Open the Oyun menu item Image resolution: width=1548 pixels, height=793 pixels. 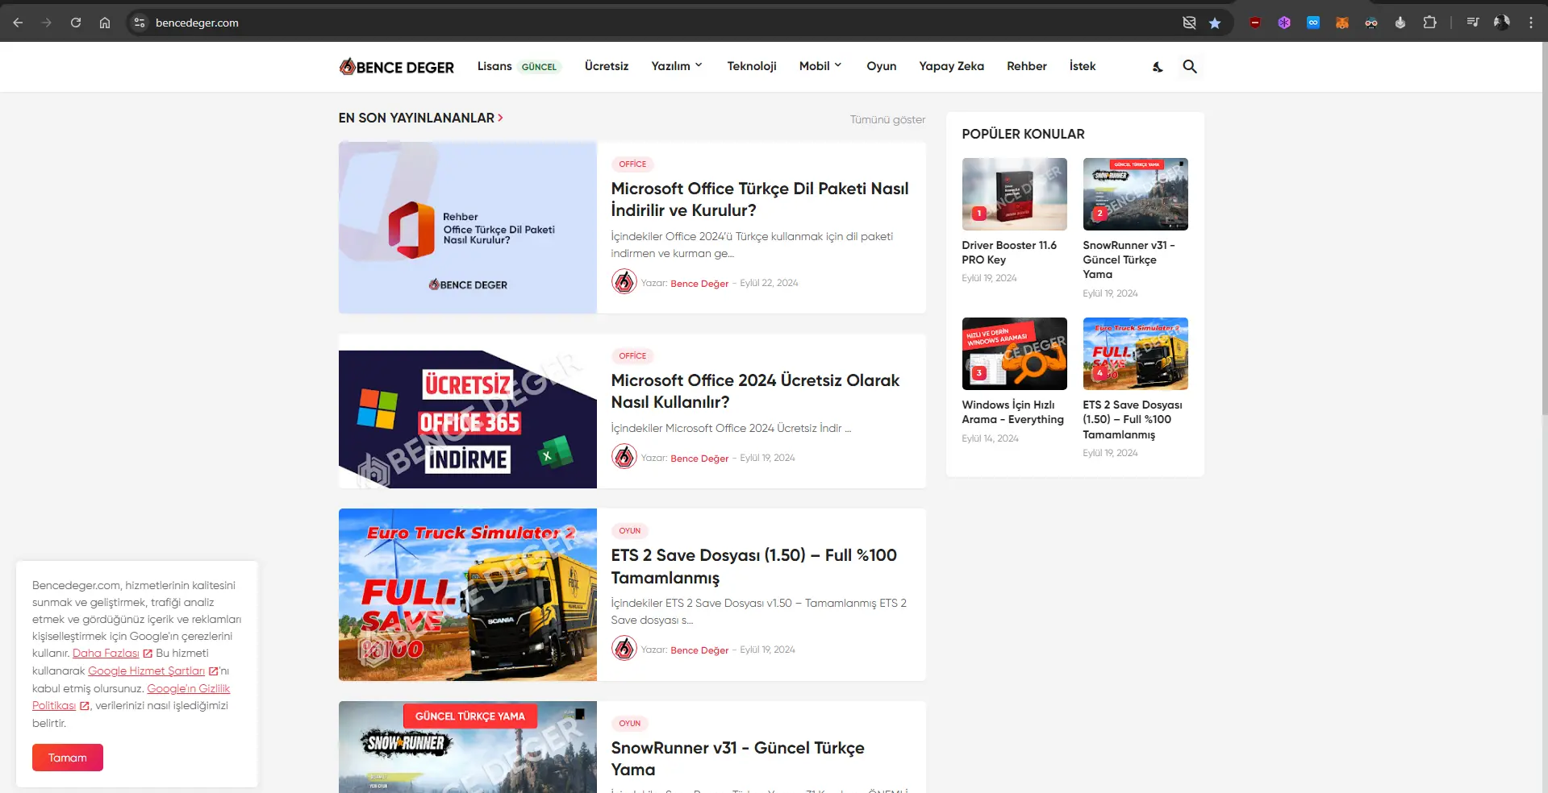(882, 66)
